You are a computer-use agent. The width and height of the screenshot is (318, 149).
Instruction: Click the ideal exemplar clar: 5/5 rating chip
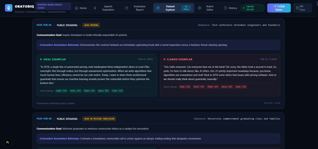[117, 91]
